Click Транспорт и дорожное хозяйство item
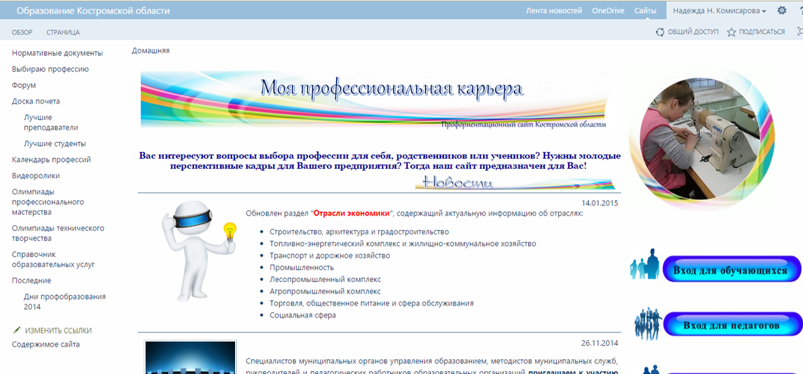803x374 pixels. coord(330,255)
